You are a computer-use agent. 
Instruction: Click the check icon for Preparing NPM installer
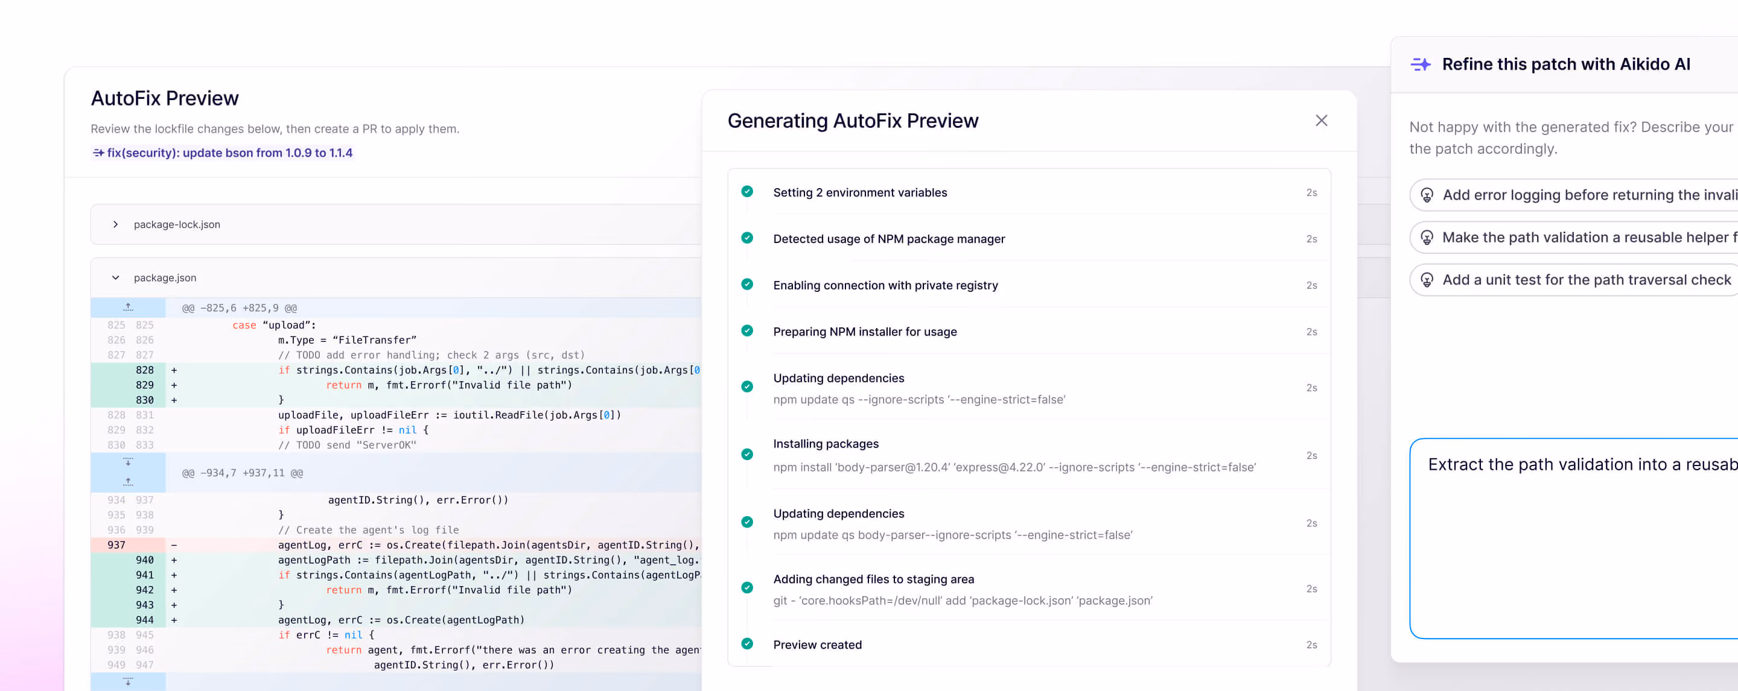pos(747,331)
